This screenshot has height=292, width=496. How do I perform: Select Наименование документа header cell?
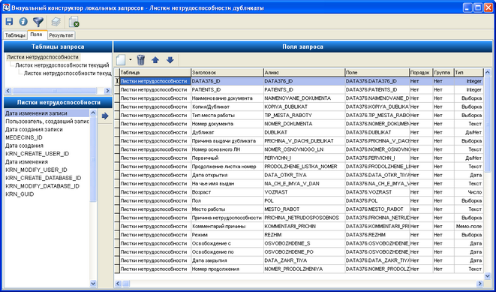click(x=227, y=98)
